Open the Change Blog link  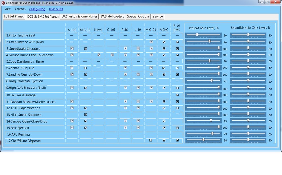[37, 9]
